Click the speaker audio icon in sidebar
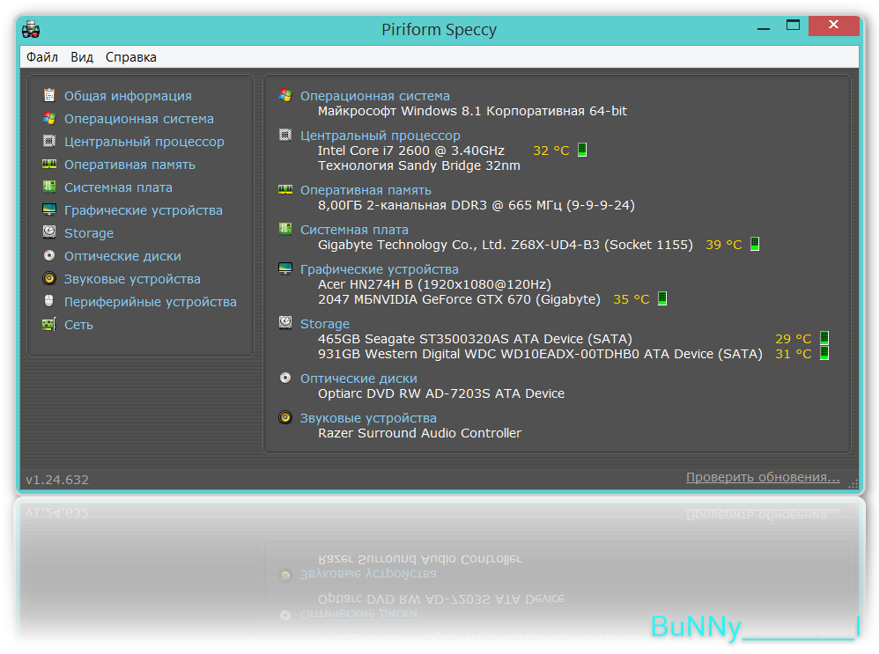The height and width of the screenshot is (654, 879). 49,278
